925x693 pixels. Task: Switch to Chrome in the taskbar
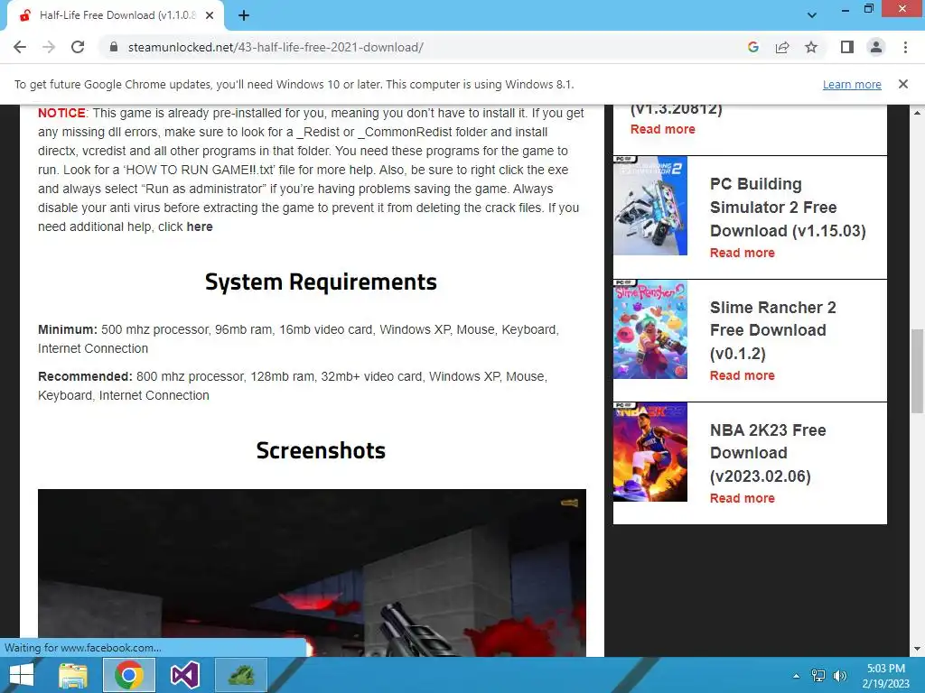pyautogui.click(x=129, y=675)
